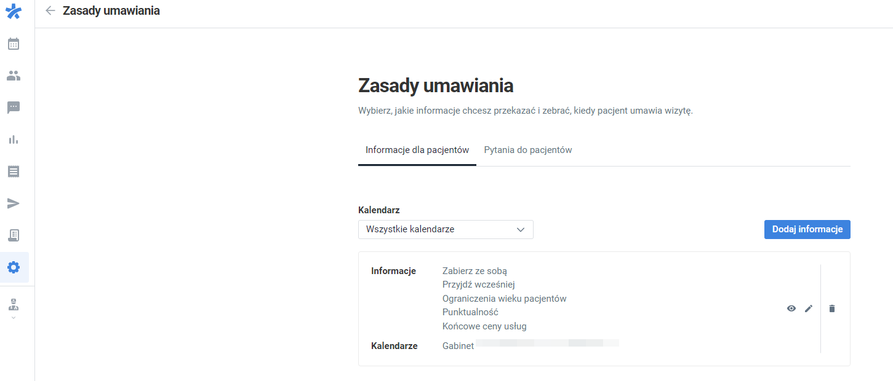Viewport: 893px width, 381px height.
Task: Open messages from the sidebar
Action: pyautogui.click(x=14, y=108)
